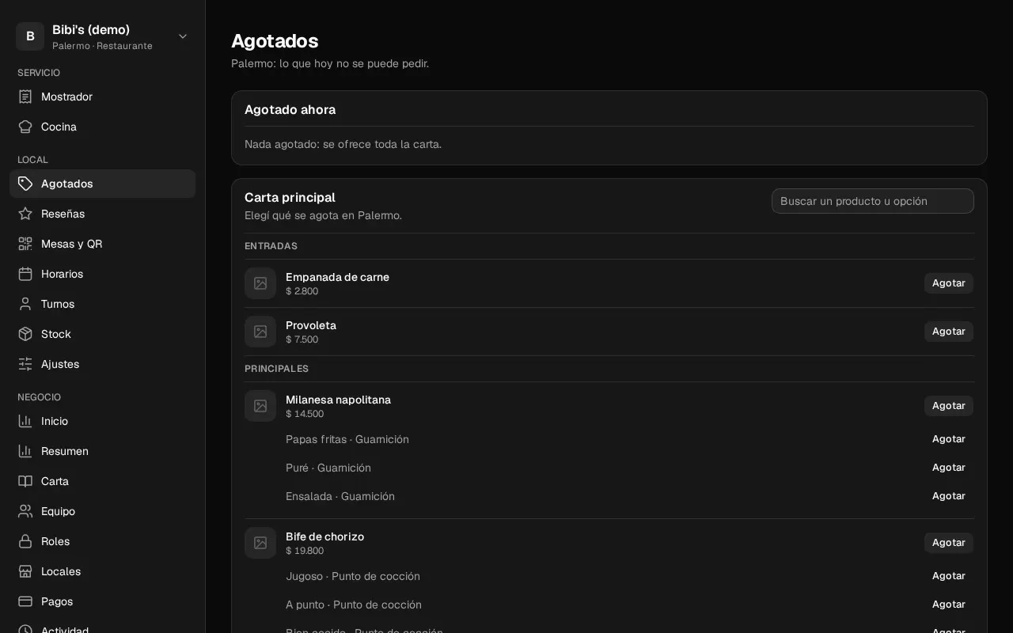Focus the Buscar un producto u opción field
The height and width of the screenshot is (633, 1013).
tap(873, 201)
